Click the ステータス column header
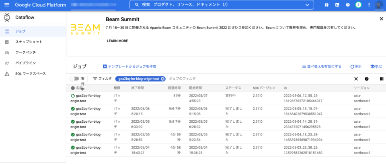The image size is (386, 164). point(233,88)
